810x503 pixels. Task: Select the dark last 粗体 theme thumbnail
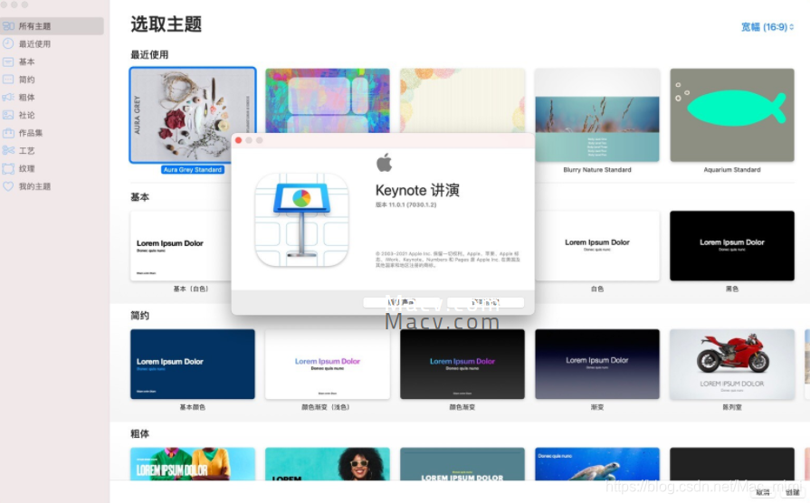(732, 464)
